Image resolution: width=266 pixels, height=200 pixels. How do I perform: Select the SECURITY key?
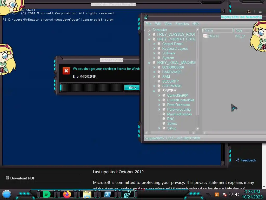pyautogui.click(x=170, y=81)
